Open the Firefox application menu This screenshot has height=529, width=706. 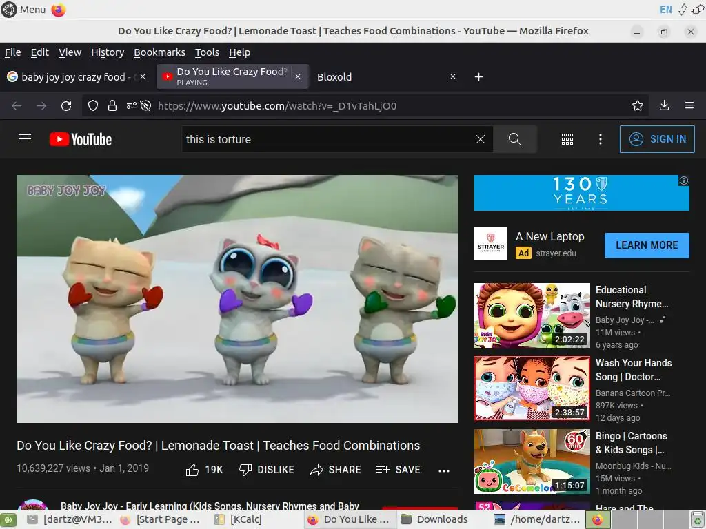click(x=689, y=105)
